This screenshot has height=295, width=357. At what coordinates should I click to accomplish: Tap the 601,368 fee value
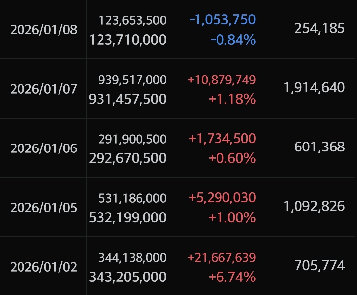point(319,147)
